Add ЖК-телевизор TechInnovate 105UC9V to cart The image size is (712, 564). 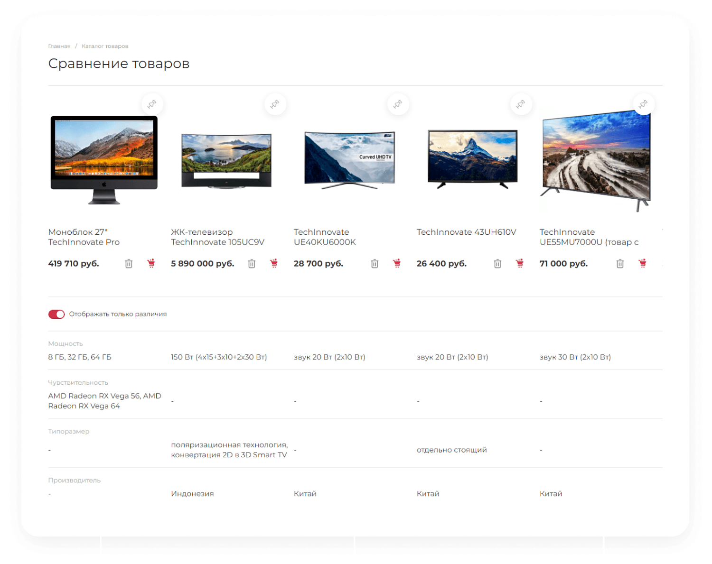point(274,263)
